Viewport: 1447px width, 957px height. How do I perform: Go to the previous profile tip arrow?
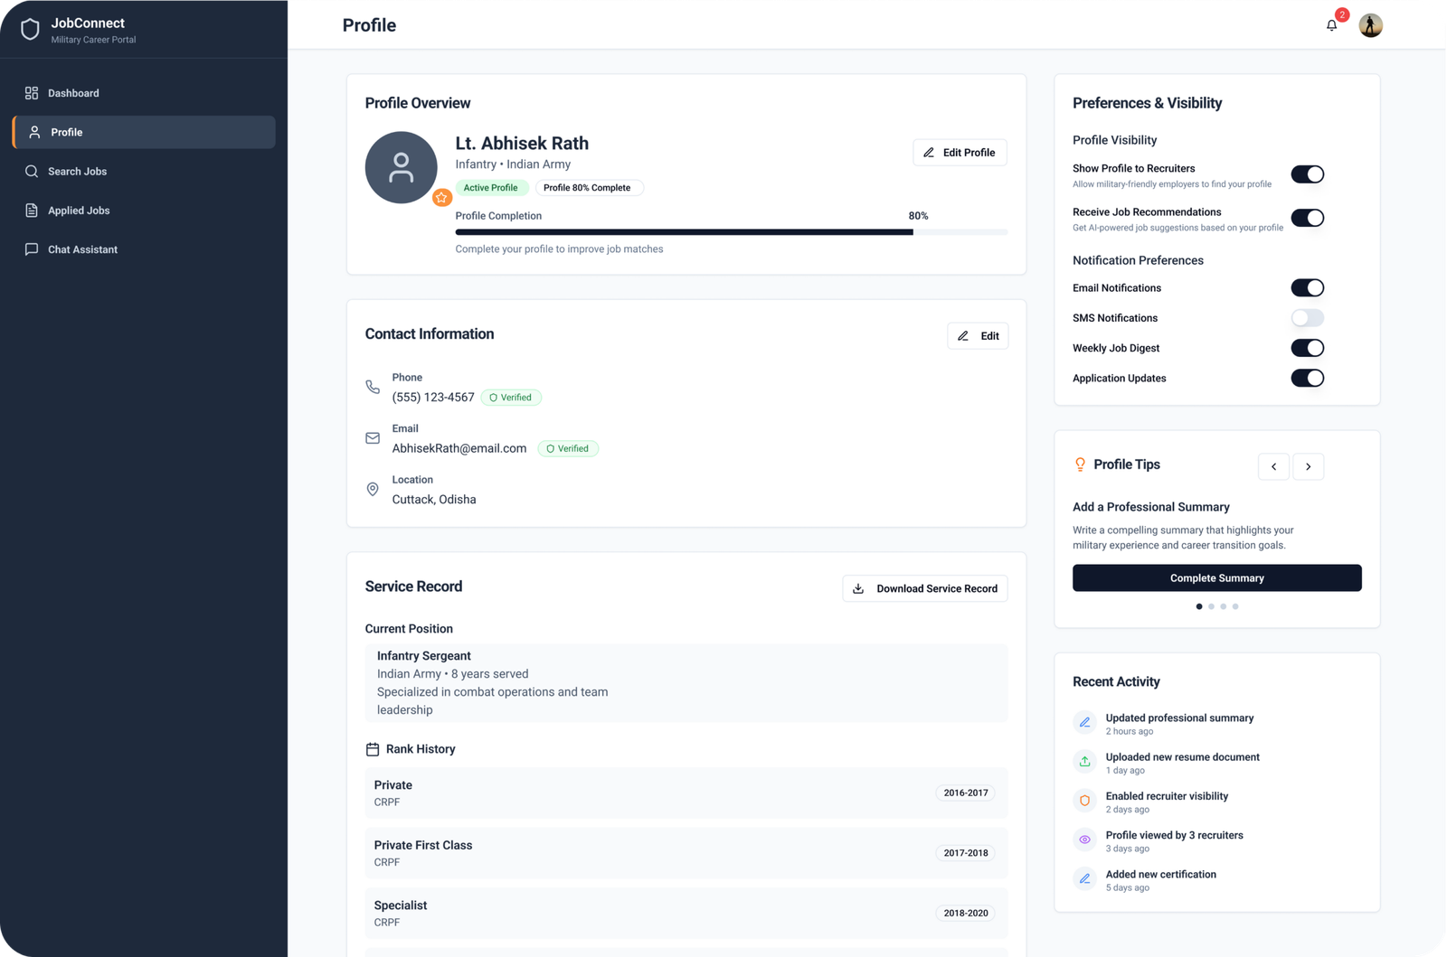[1273, 466]
